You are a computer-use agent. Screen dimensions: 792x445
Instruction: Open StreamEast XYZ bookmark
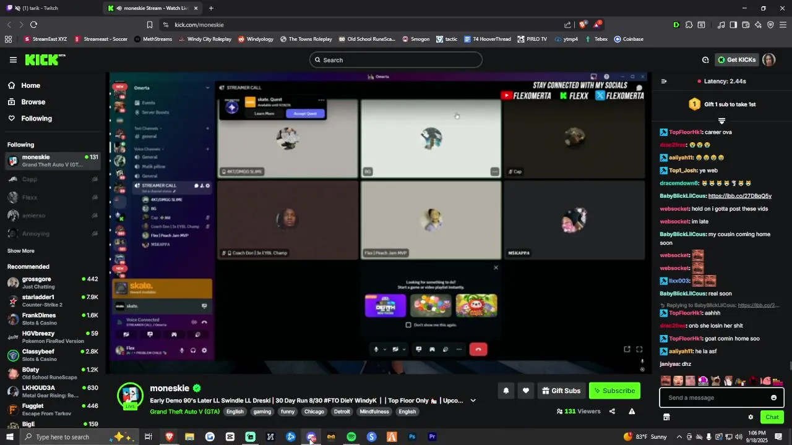(45, 39)
